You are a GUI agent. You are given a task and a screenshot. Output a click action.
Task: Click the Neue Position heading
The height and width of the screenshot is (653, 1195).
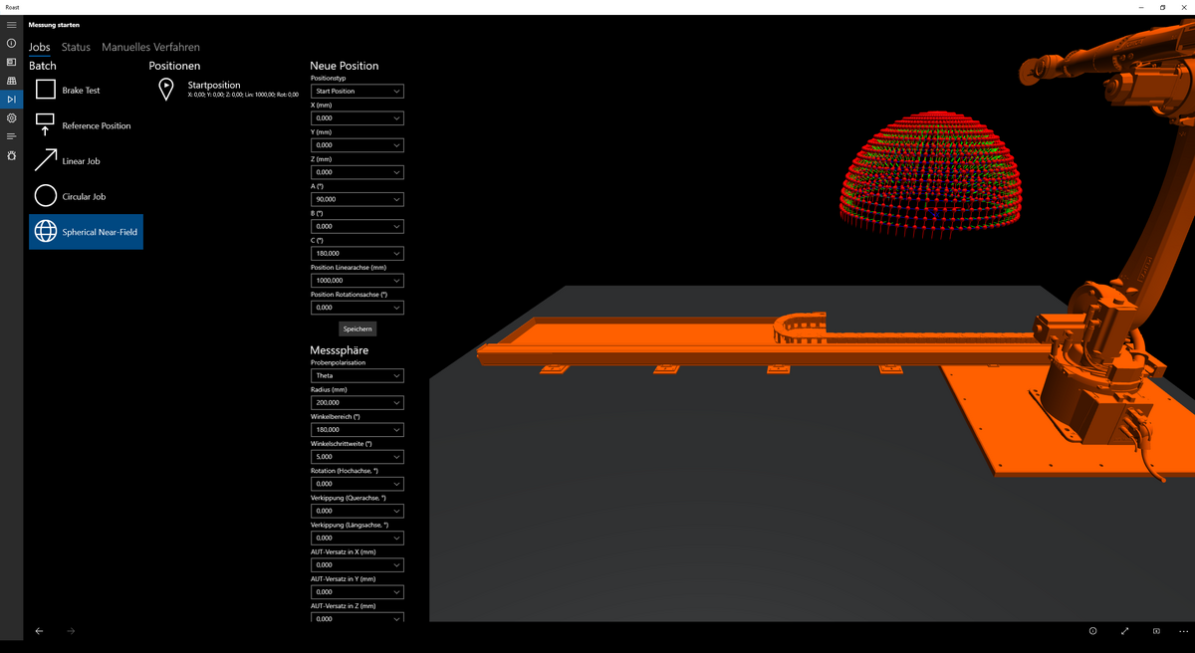(x=345, y=66)
